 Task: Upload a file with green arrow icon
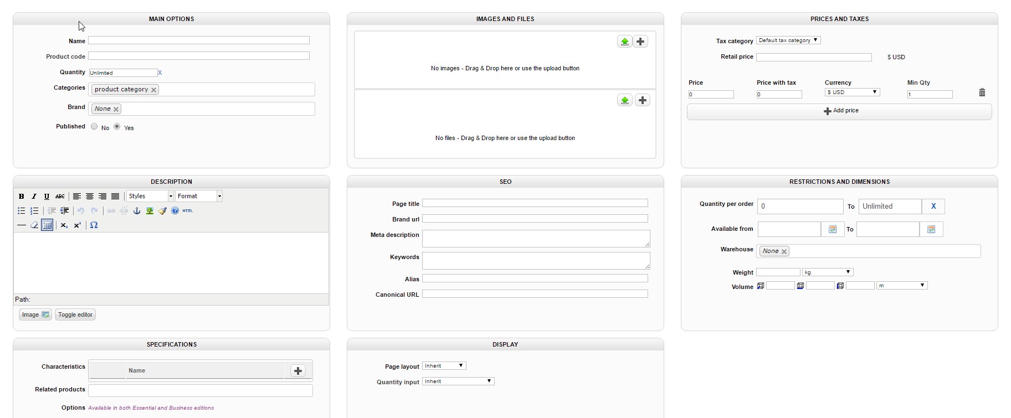625,100
